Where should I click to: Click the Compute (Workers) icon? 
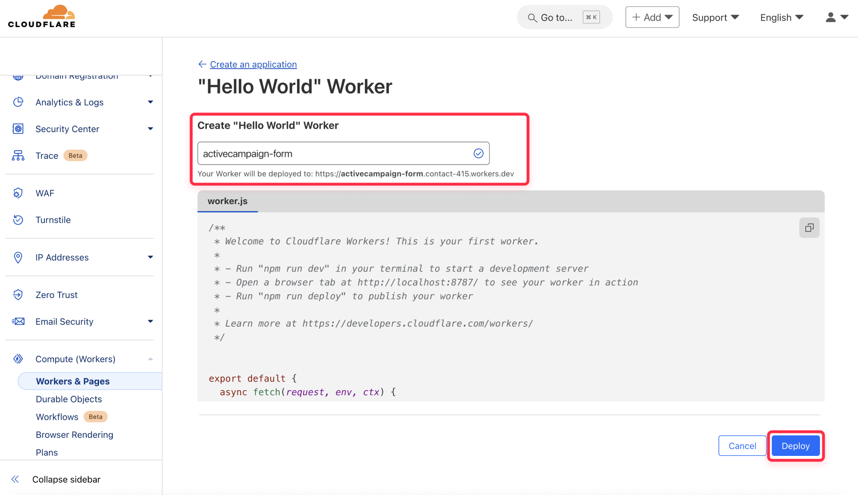click(18, 359)
